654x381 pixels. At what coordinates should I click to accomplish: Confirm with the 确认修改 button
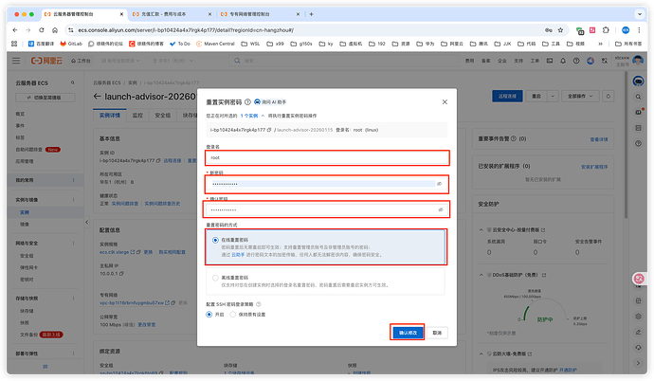tap(408, 333)
